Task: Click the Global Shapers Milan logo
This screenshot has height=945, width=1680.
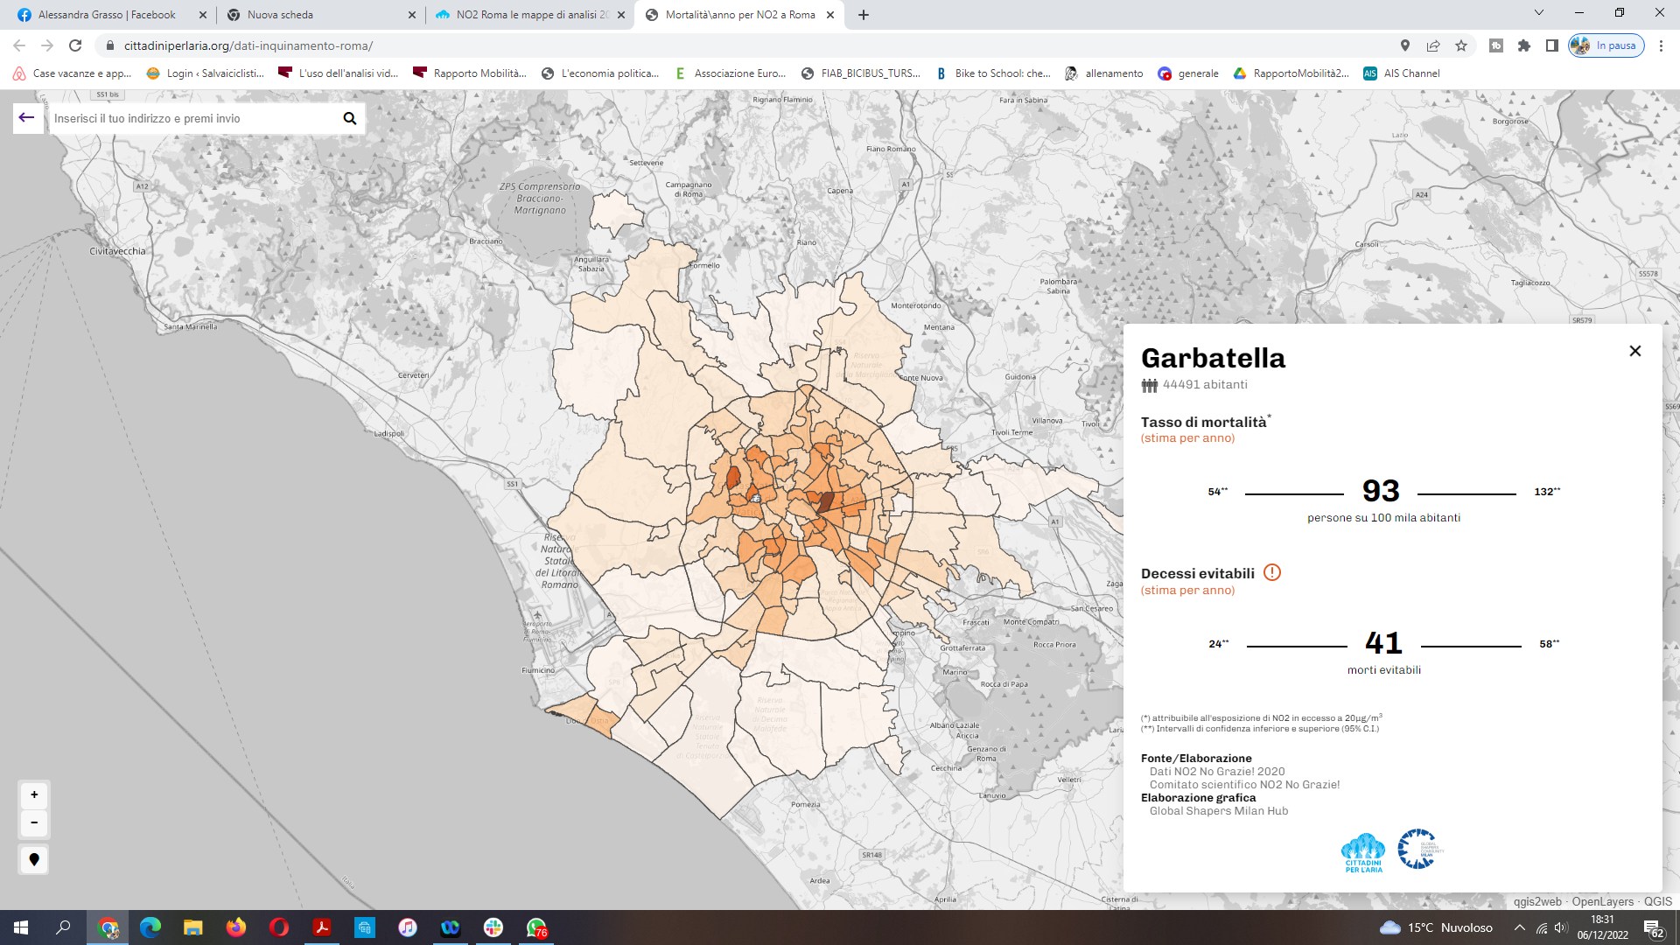Action: [1419, 849]
